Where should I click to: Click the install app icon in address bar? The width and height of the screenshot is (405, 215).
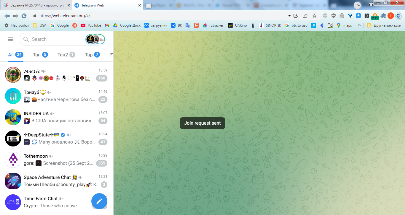pos(296,16)
